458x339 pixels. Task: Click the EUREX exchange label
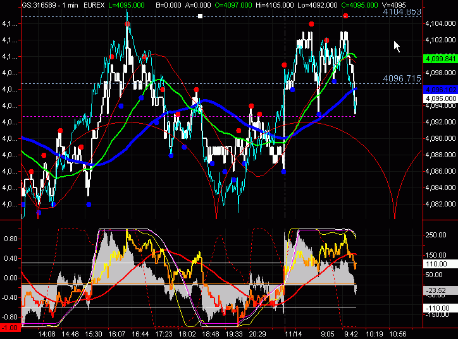click(94, 5)
